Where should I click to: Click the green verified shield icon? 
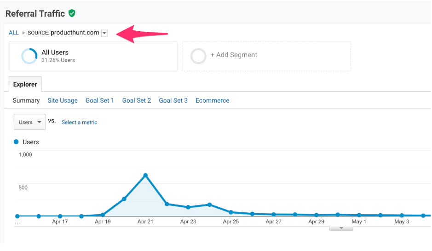click(72, 13)
